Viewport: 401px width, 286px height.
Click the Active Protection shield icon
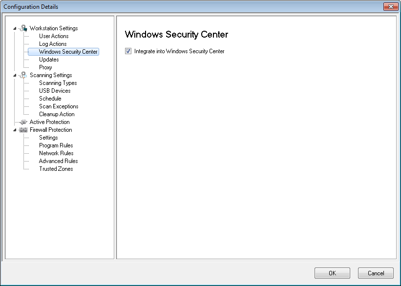click(x=23, y=122)
